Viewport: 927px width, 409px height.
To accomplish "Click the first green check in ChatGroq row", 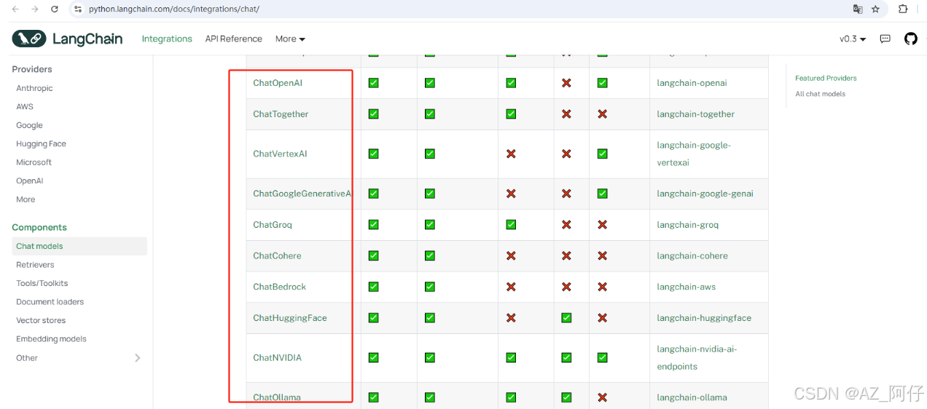I will pos(373,225).
